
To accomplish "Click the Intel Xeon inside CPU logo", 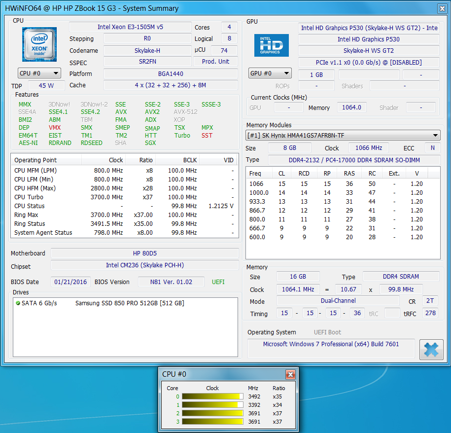I will [x=39, y=44].
